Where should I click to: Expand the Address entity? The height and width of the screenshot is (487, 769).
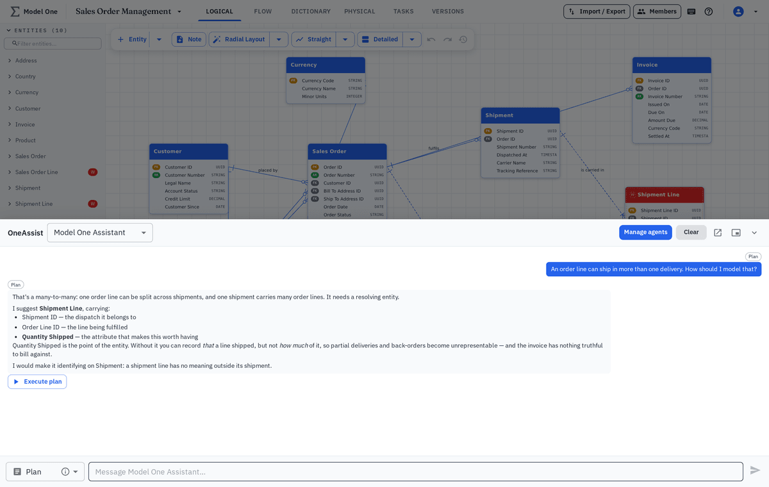[10, 60]
